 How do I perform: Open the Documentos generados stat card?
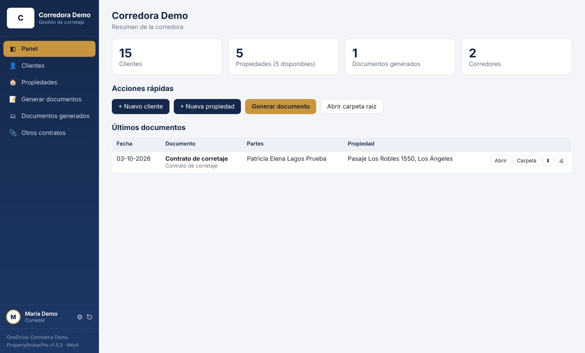pos(400,57)
